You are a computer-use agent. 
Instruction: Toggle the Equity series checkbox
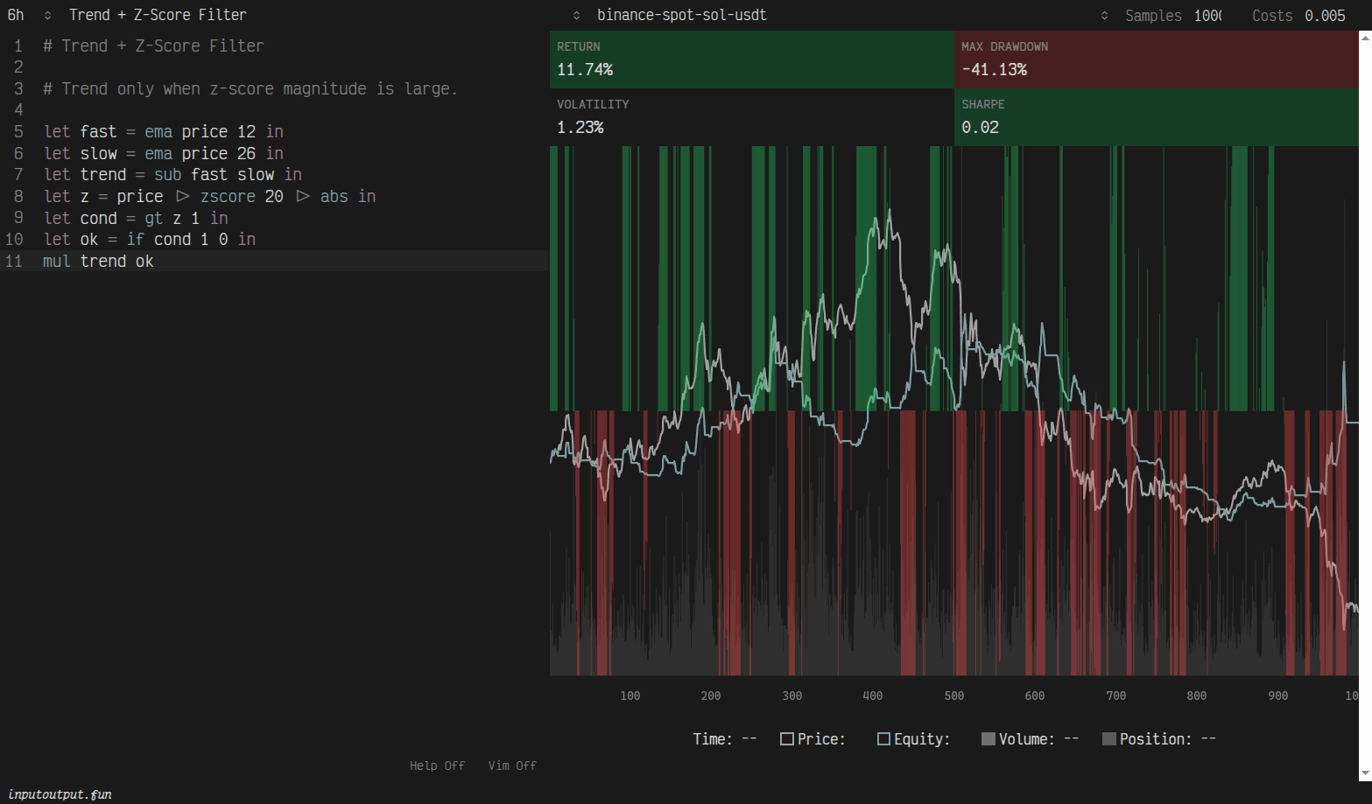point(883,739)
